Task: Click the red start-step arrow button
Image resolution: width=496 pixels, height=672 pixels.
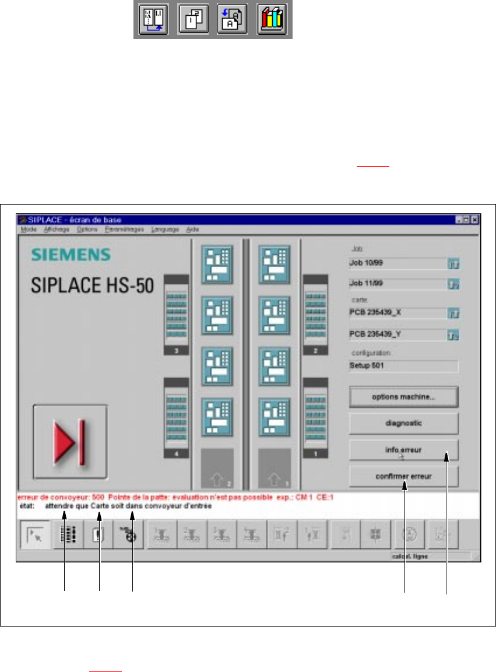Action: coord(71,442)
